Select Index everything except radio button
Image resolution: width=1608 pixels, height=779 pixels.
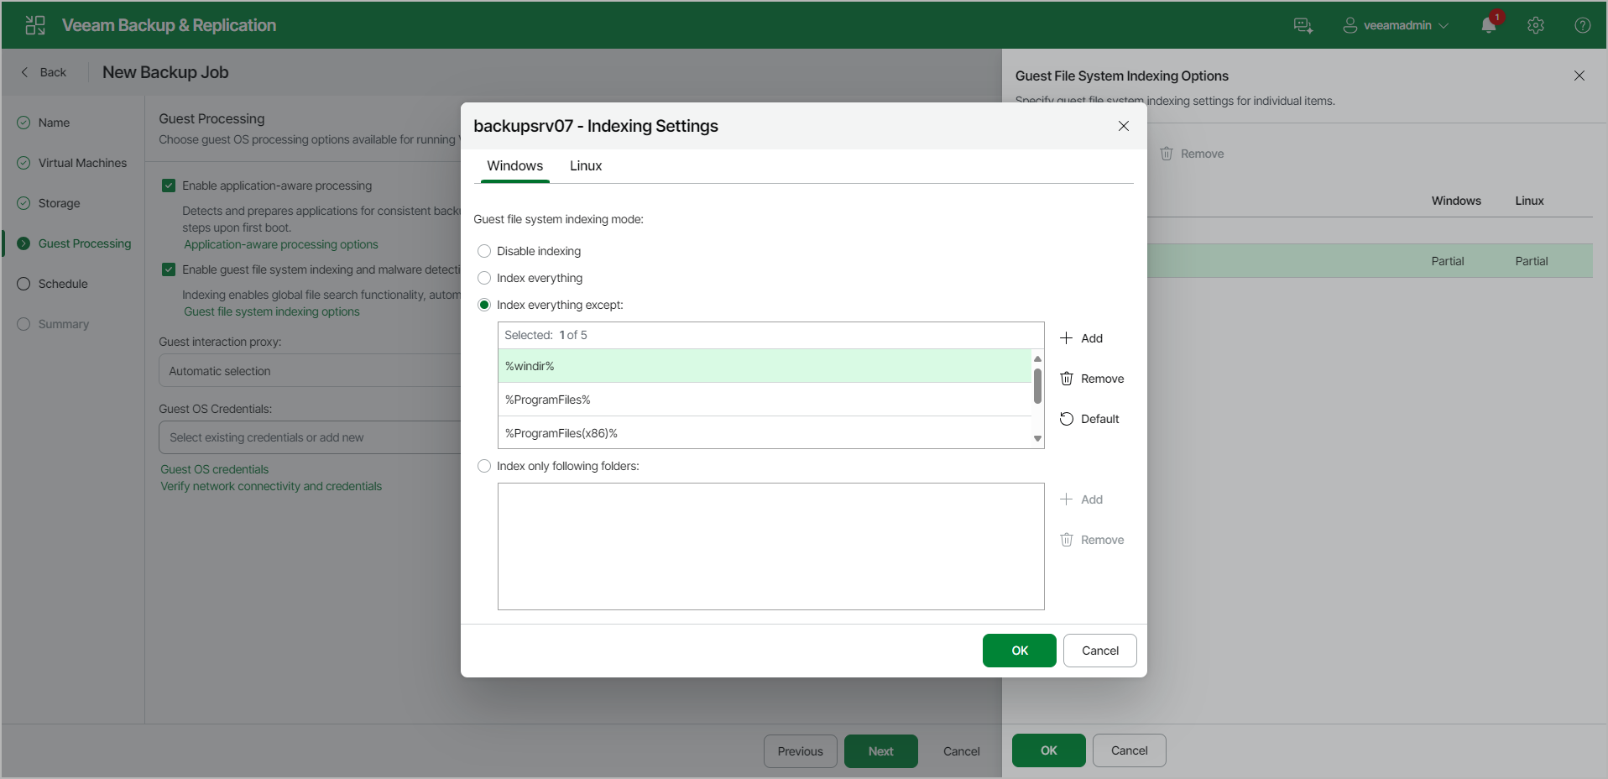tap(484, 305)
